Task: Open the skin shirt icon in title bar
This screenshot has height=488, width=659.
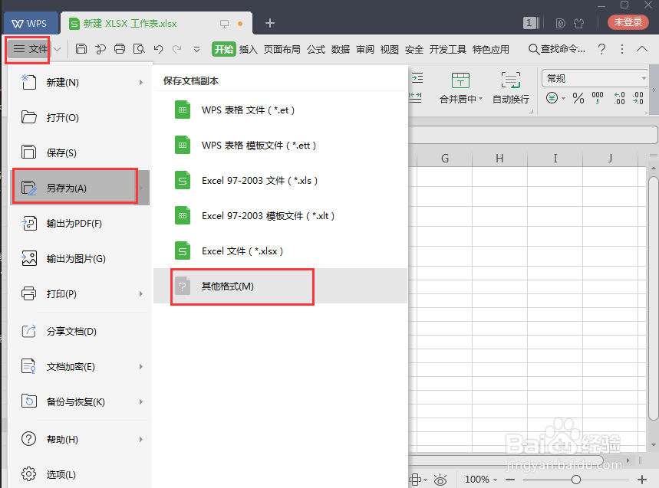Action: pos(578,23)
